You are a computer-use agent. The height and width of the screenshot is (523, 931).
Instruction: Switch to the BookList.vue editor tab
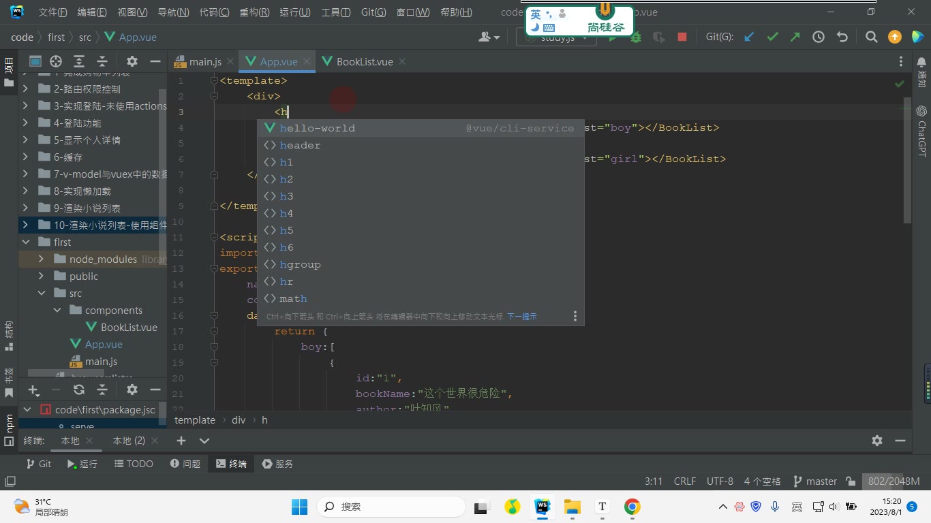[365, 61]
